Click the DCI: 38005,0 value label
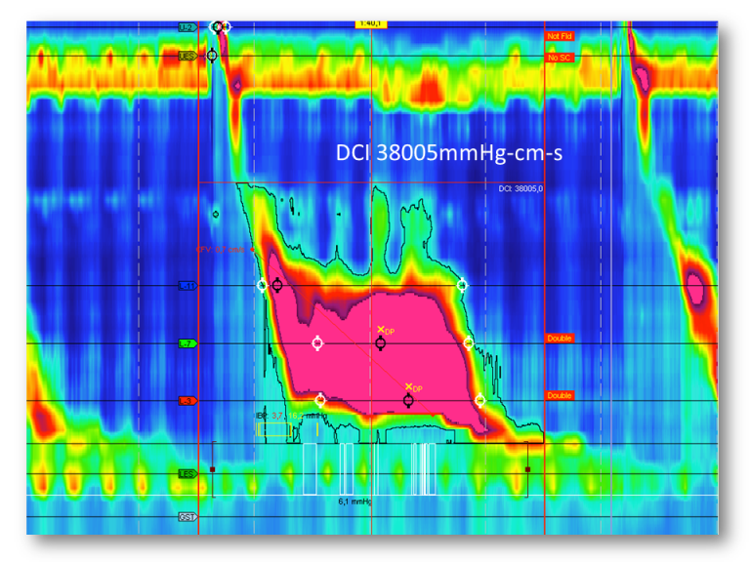This screenshot has height=562, width=750. [x=521, y=188]
